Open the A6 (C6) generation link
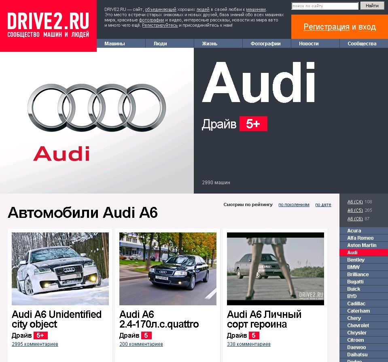The height and width of the screenshot is (362, 388). click(355, 219)
